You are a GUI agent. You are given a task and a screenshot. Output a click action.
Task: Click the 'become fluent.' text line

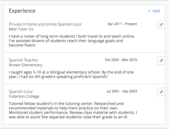(x=23, y=45)
